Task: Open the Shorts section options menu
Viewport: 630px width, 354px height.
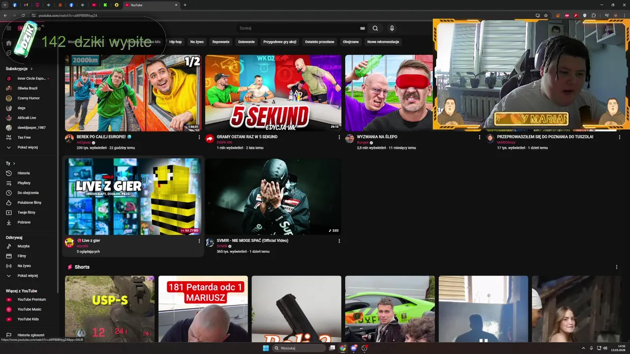Action: pos(616,267)
